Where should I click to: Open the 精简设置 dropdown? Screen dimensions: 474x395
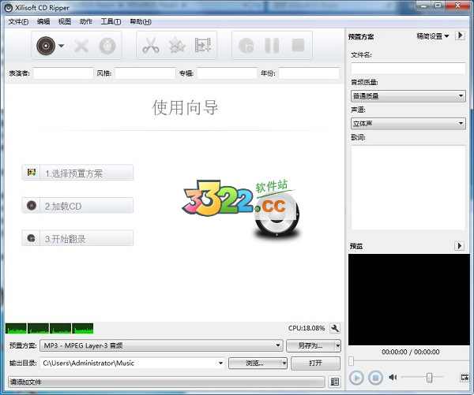pos(433,36)
